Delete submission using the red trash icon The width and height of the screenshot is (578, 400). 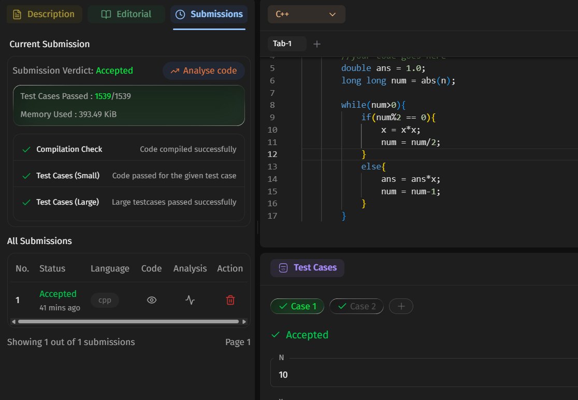pos(230,300)
